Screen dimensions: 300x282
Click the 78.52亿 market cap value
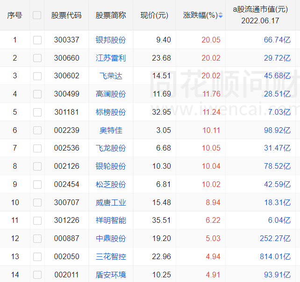tap(277, 166)
